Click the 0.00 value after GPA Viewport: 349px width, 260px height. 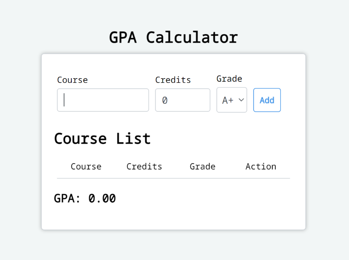tap(102, 199)
